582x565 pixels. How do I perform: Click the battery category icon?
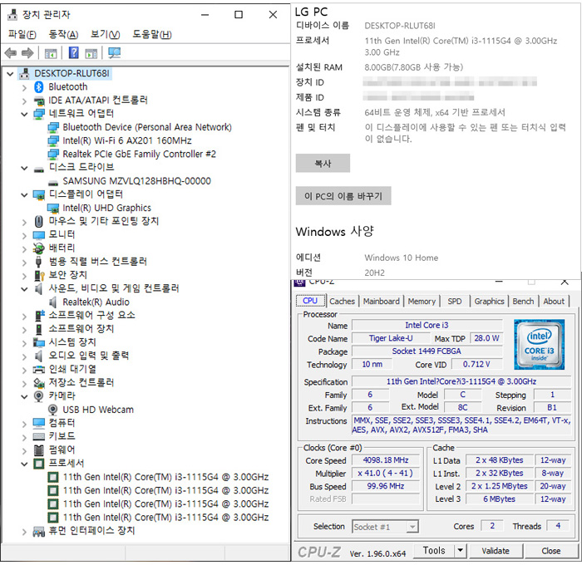point(38,248)
